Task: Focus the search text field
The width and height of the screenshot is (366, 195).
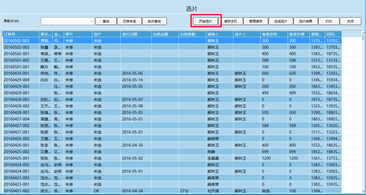Action: click(x=65, y=21)
